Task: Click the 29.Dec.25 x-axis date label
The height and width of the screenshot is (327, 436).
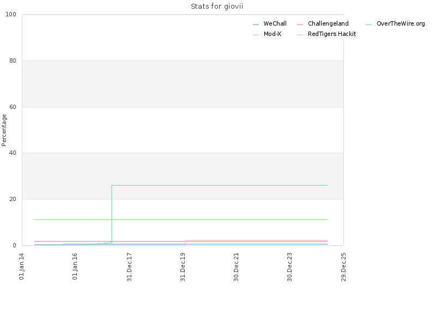Action: pos(343,267)
